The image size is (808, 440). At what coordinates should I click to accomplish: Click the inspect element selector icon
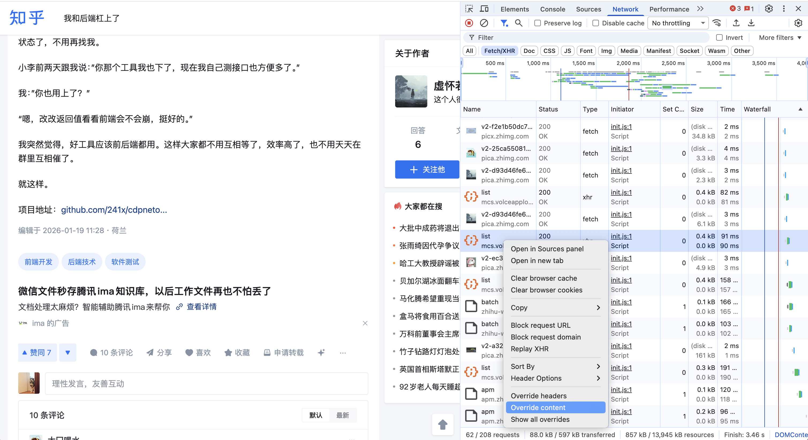[469, 9]
